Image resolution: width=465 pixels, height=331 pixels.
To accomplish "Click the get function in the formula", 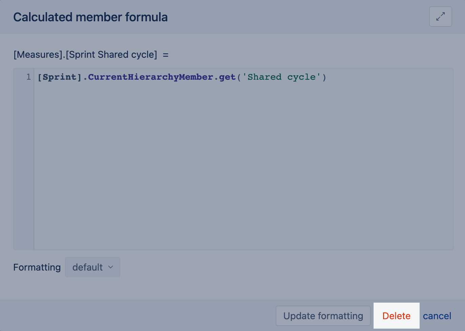I will [227, 77].
